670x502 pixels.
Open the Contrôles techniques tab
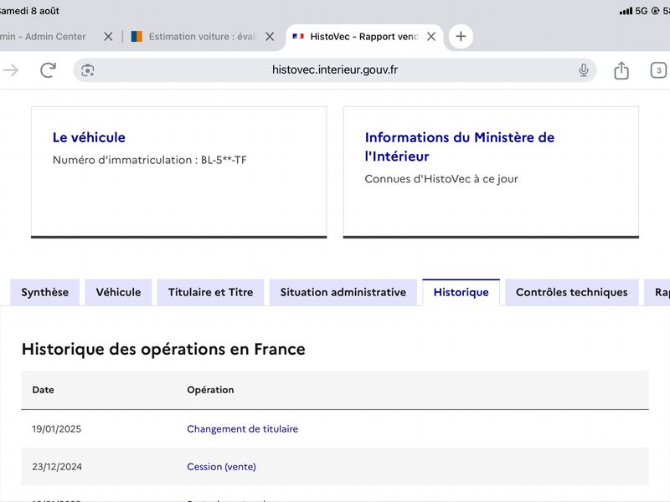[x=572, y=292]
